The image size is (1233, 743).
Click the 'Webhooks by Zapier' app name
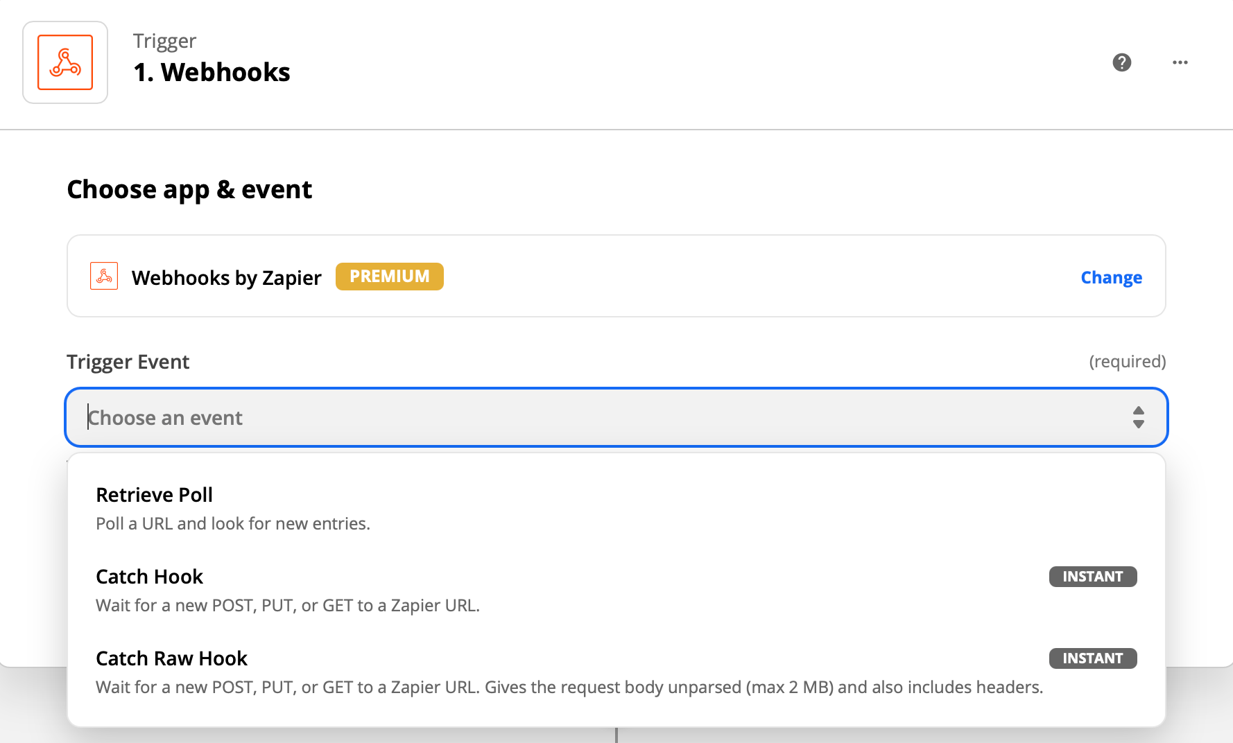coord(227,277)
